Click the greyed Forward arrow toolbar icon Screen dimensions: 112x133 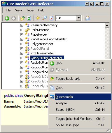click(13, 18)
